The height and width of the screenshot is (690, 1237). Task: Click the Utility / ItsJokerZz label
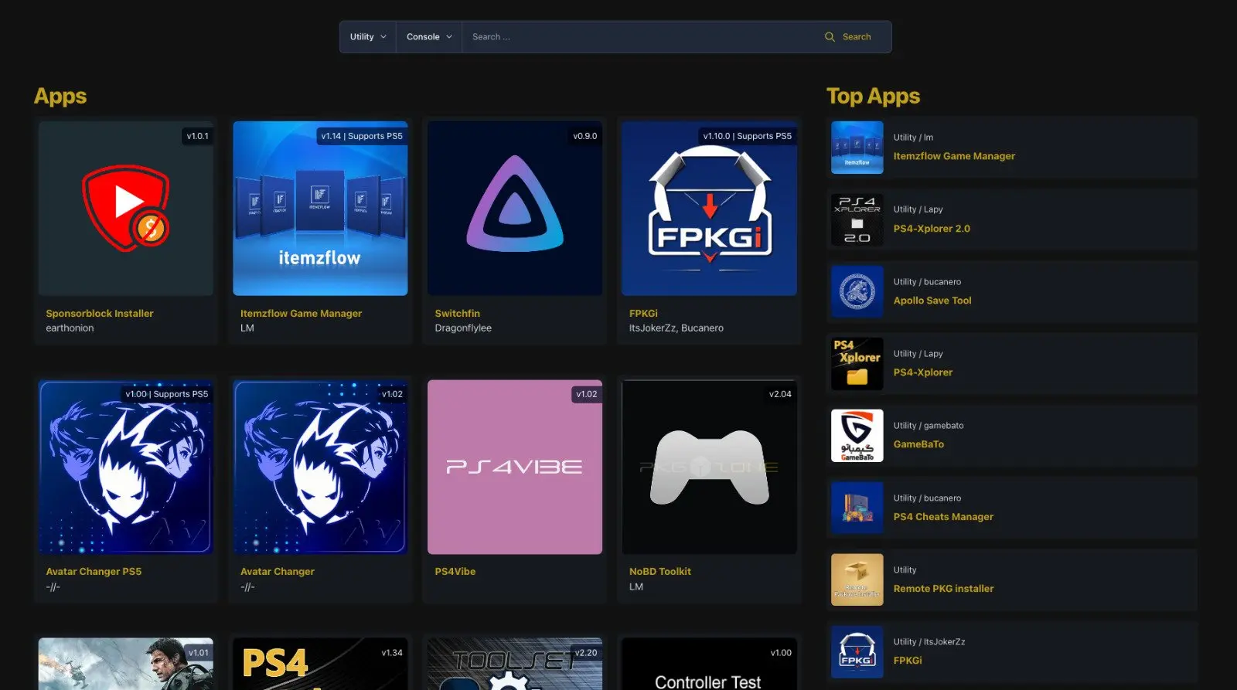[x=929, y=642]
